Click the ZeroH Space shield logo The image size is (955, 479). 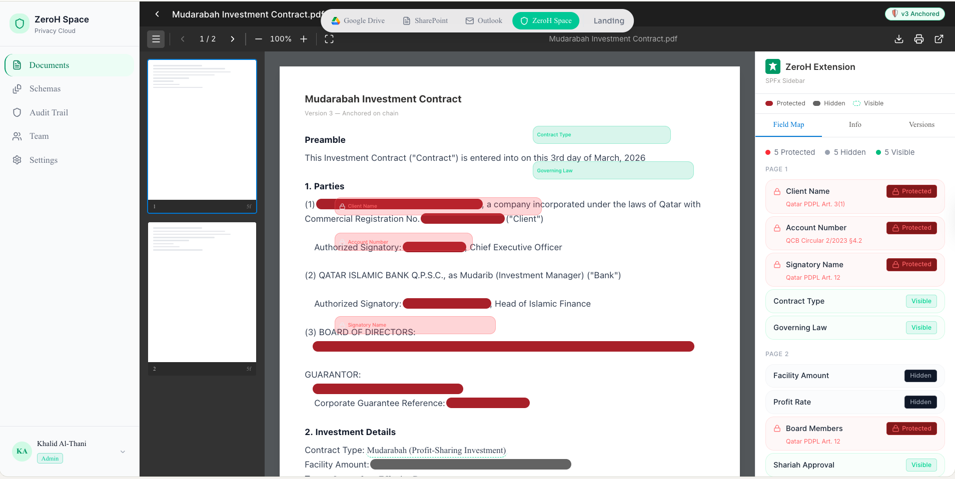(x=20, y=23)
